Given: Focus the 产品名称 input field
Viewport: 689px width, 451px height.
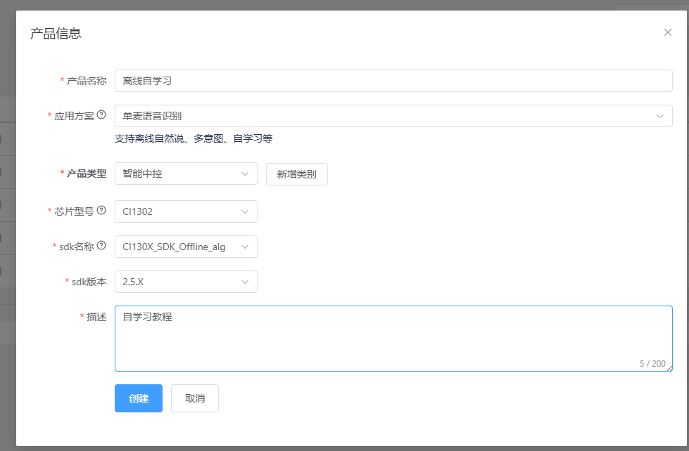Looking at the screenshot, I should (x=393, y=81).
